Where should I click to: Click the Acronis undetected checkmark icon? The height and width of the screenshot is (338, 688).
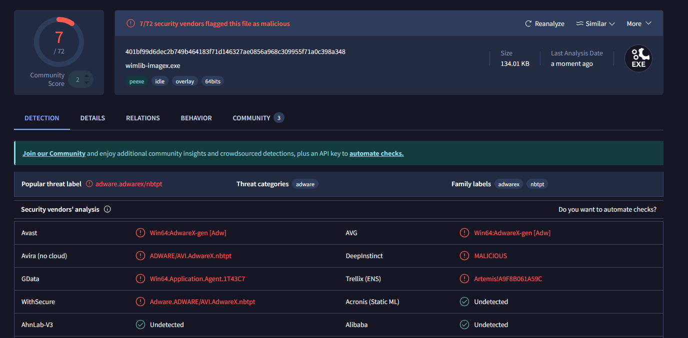click(x=464, y=302)
